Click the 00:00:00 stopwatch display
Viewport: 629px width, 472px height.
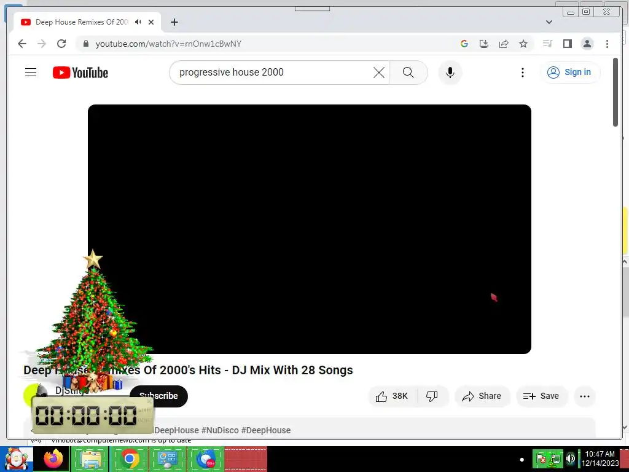click(x=86, y=415)
